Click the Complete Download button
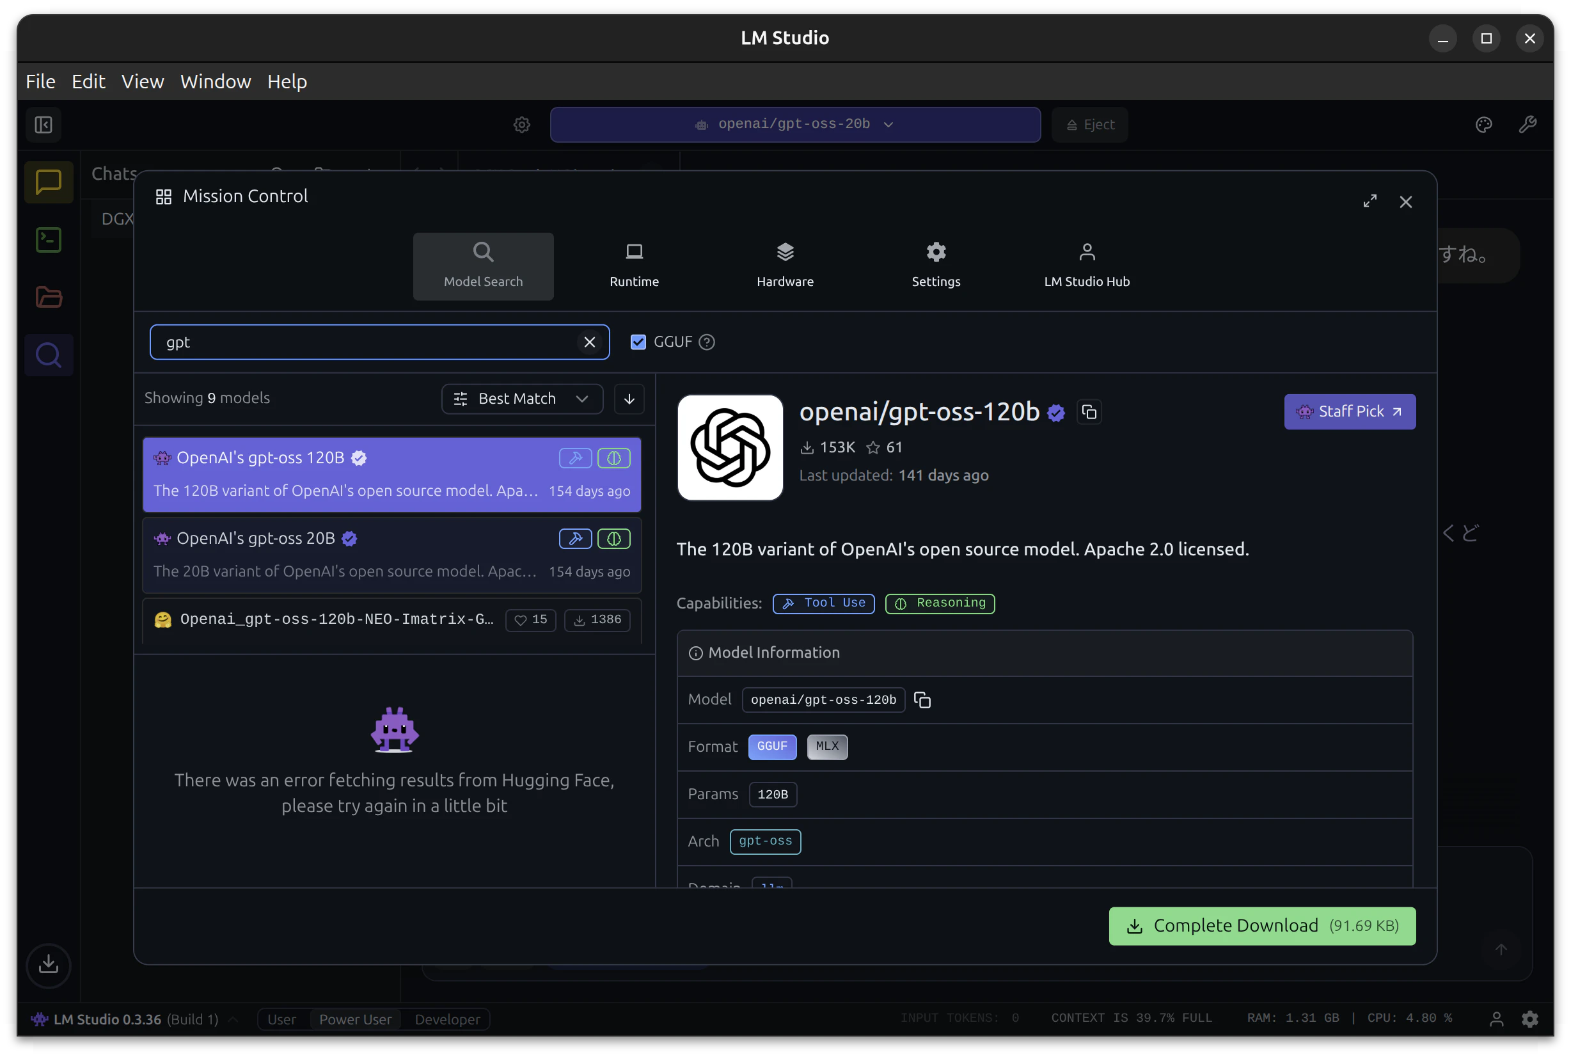 tap(1261, 926)
